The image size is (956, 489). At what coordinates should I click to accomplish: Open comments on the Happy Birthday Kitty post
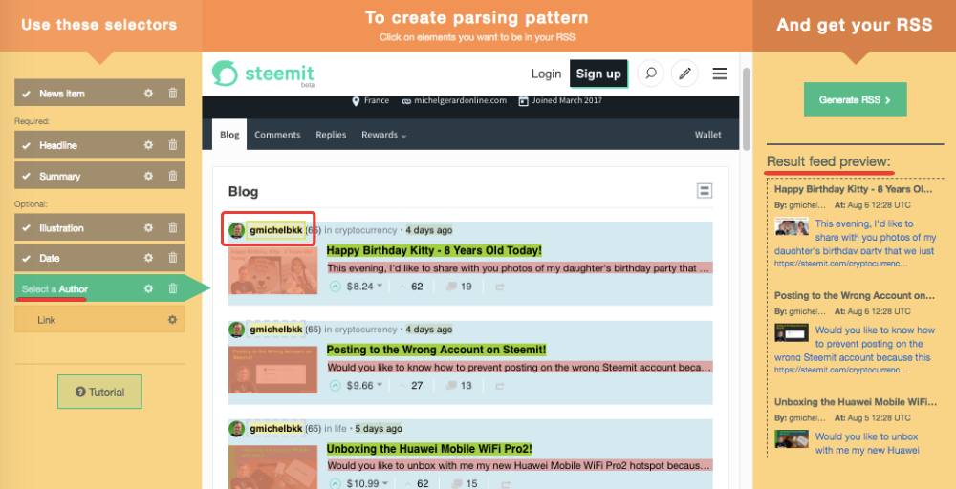(459, 286)
